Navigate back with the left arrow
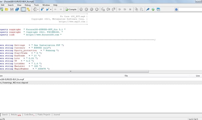This screenshot has width=202, height=120. (x=55, y=9)
